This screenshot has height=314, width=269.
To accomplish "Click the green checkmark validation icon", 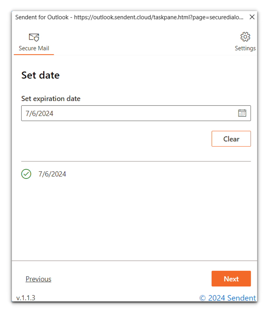I will pyautogui.click(x=26, y=174).
